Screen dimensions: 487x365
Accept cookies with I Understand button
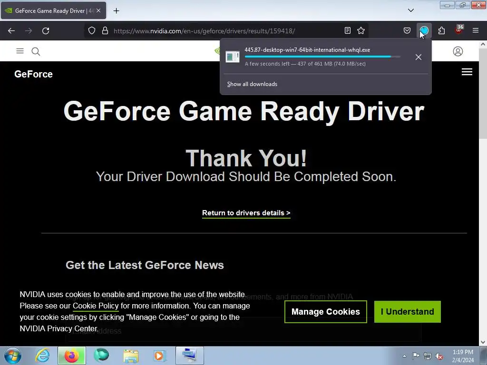click(x=407, y=312)
